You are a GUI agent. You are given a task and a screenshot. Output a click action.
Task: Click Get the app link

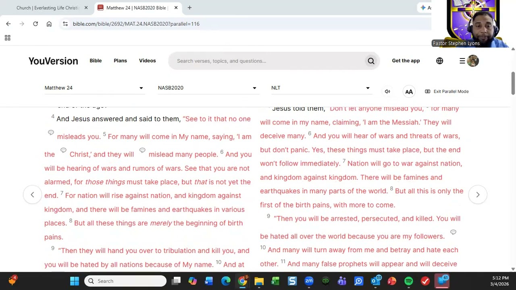[406, 61]
